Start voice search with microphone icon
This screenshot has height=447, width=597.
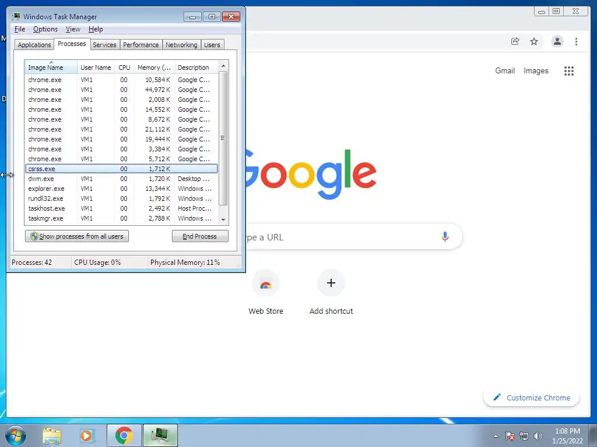[445, 236]
